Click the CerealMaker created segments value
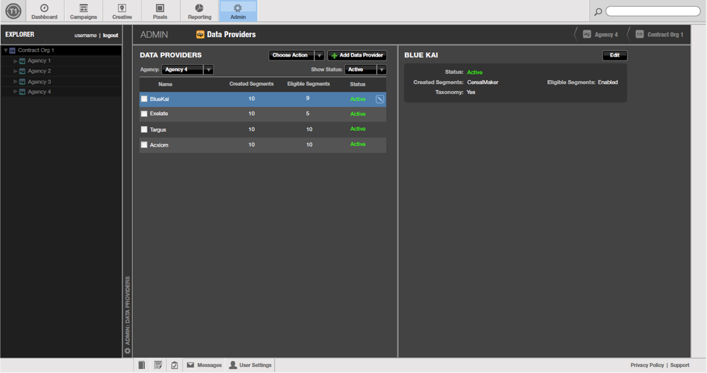The width and height of the screenshot is (707, 373). (482, 83)
